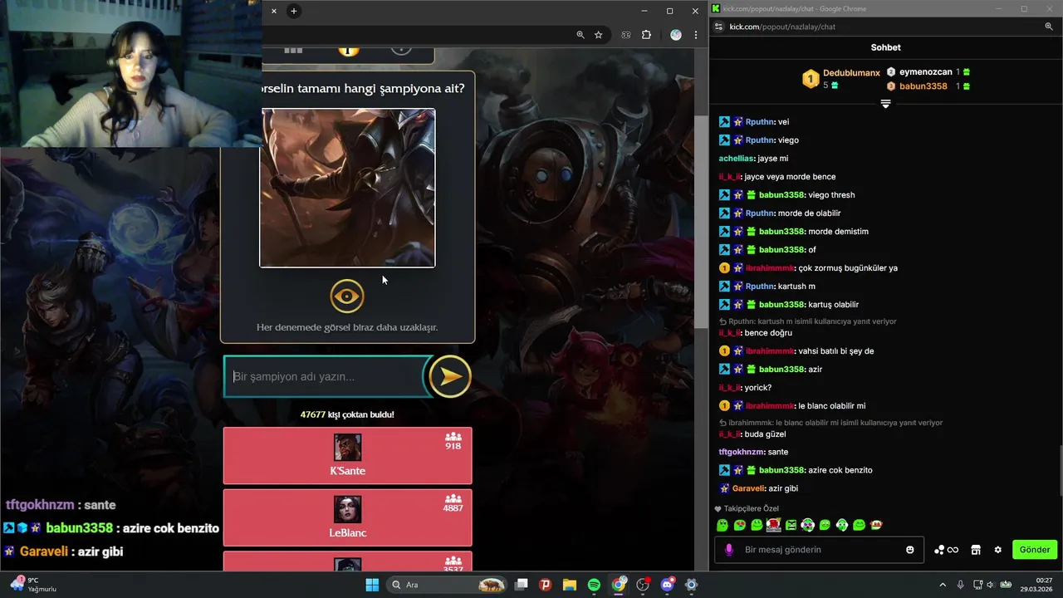
Task: Select the LeBlanc guess row
Action: click(347, 517)
